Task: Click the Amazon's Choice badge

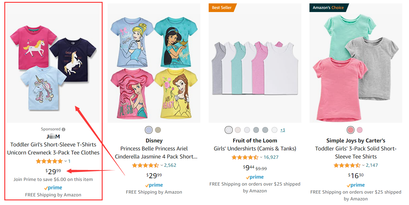Action: (328, 8)
